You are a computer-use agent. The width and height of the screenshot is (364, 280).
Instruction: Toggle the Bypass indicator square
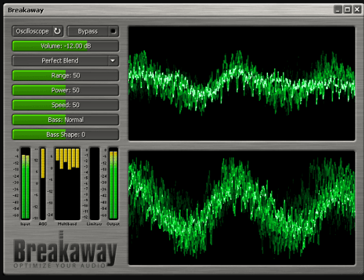click(x=113, y=31)
